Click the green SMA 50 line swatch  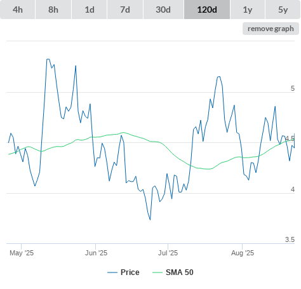coord(157,272)
